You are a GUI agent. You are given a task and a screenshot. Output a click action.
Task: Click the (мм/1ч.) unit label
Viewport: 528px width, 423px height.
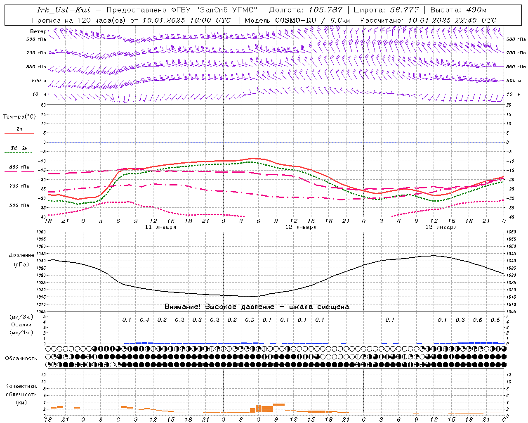[x=21, y=333]
